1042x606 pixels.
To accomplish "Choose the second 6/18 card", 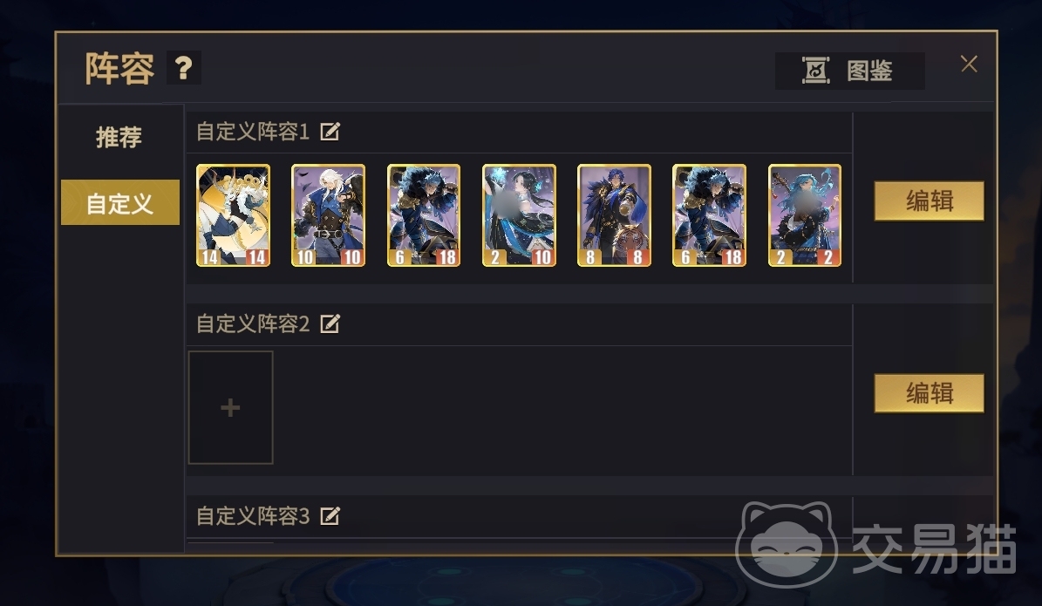I will pyautogui.click(x=709, y=215).
